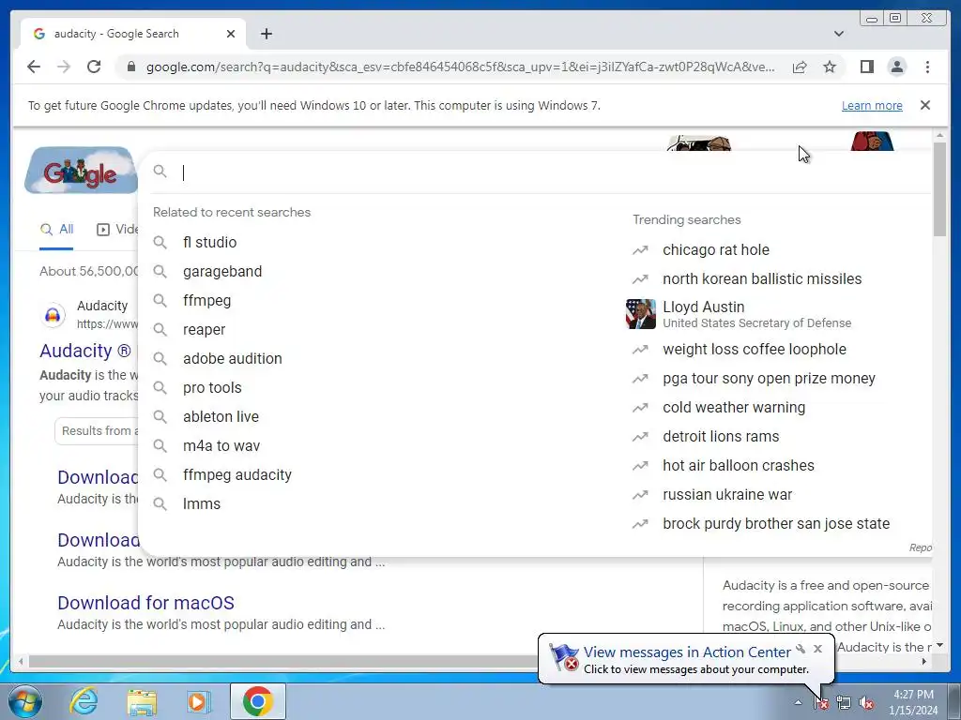Go back to the previous page
961x720 pixels.
34,67
